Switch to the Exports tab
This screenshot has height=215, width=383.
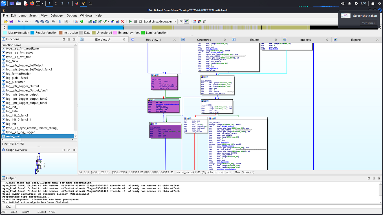tap(356, 40)
